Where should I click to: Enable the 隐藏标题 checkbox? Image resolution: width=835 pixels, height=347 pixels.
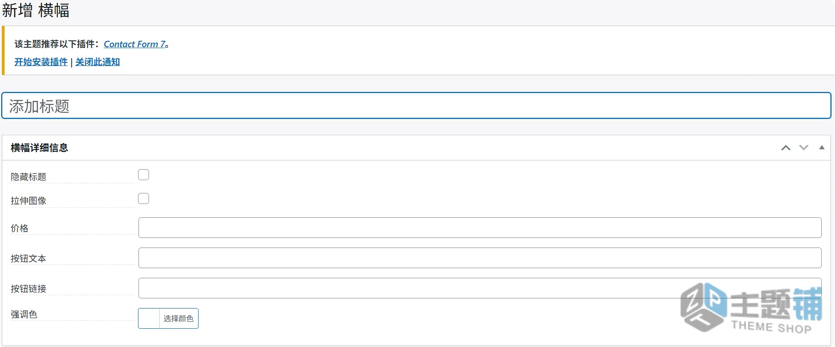point(144,175)
